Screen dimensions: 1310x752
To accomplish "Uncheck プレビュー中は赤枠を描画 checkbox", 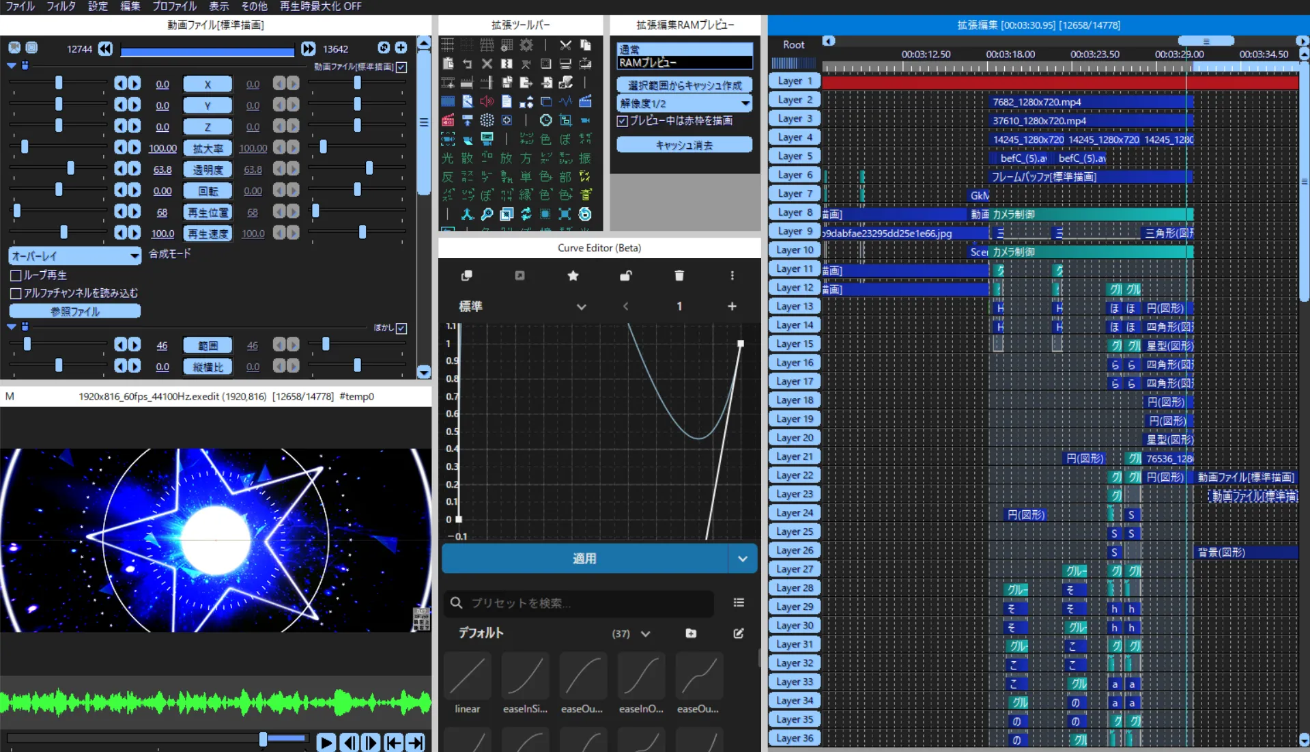I will point(623,121).
